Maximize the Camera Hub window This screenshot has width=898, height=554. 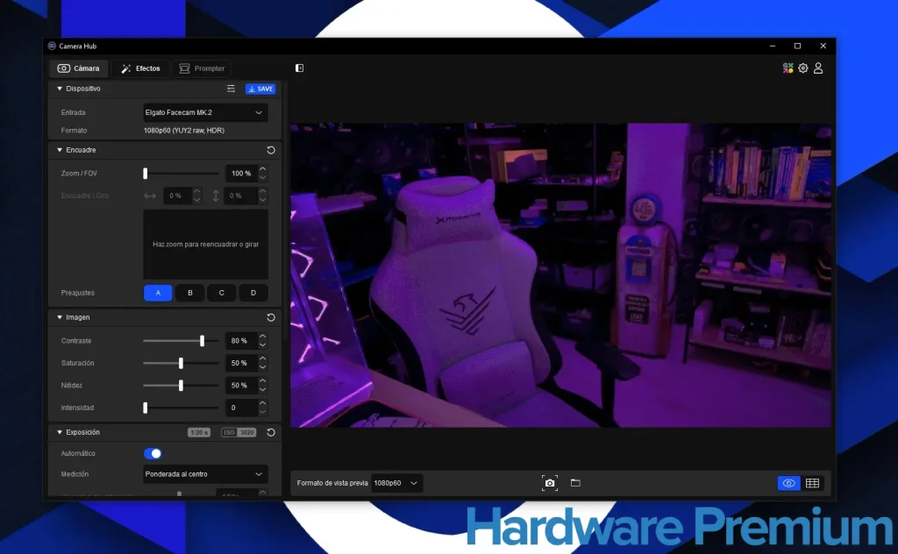tap(797, 46)
